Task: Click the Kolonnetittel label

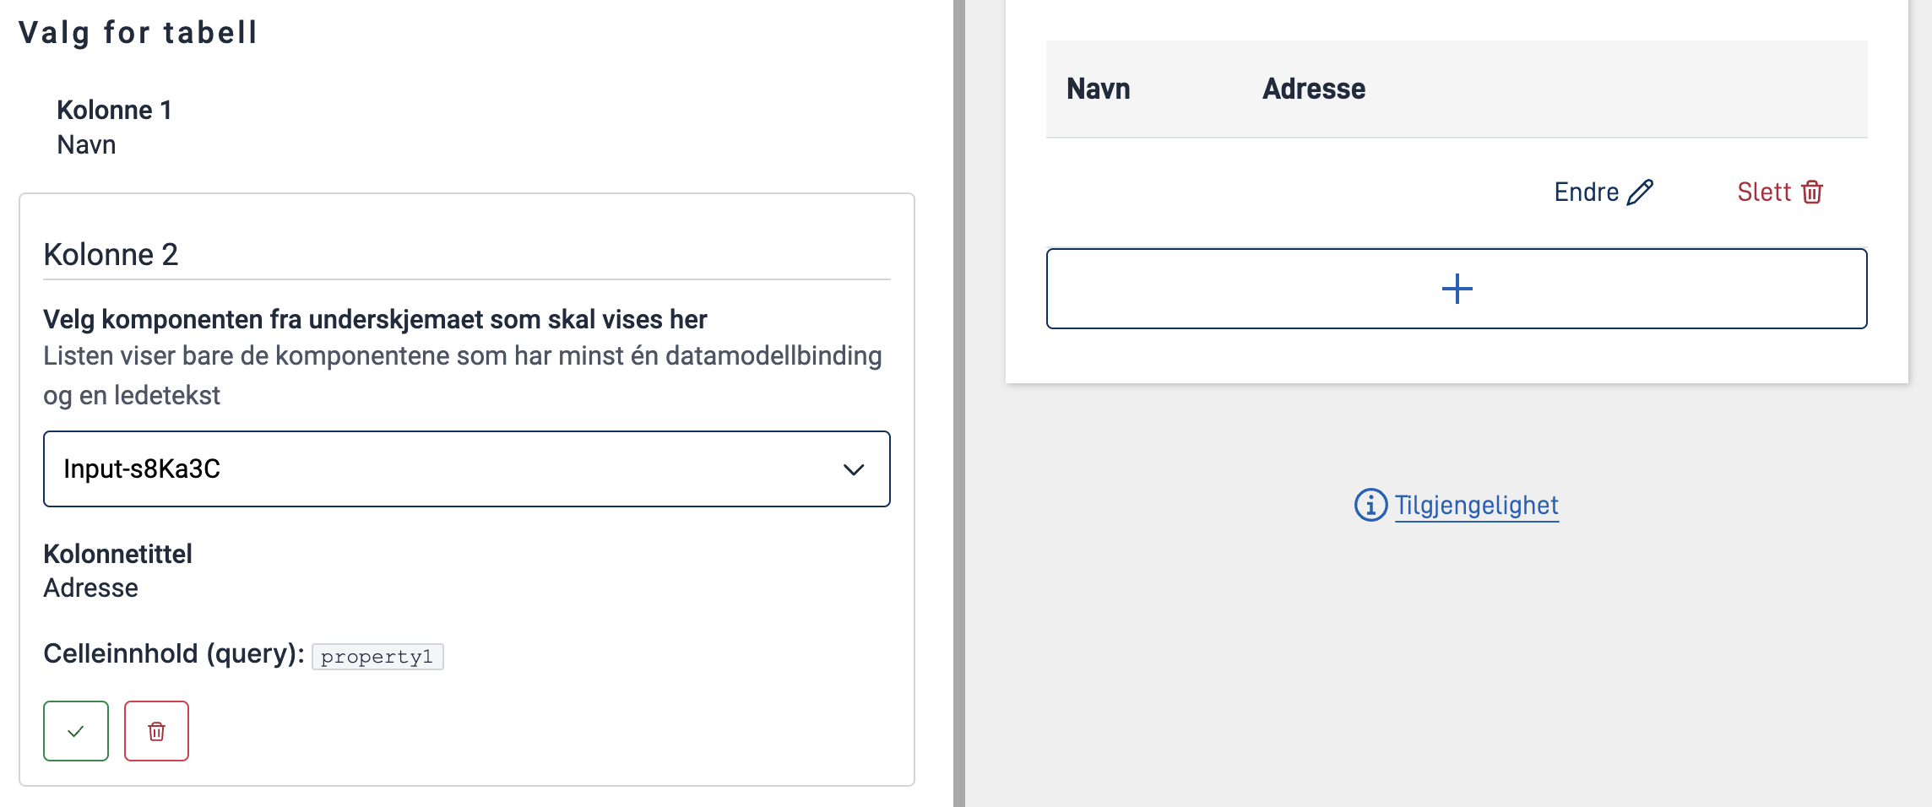Action: coord(117,554)
